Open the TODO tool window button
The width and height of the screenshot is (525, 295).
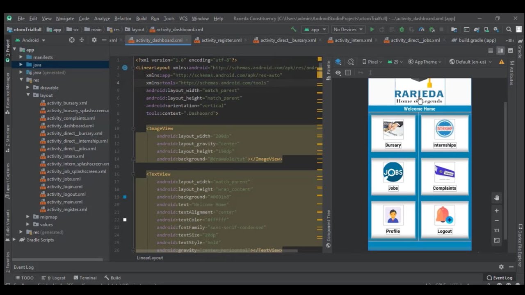click(25, 278)
